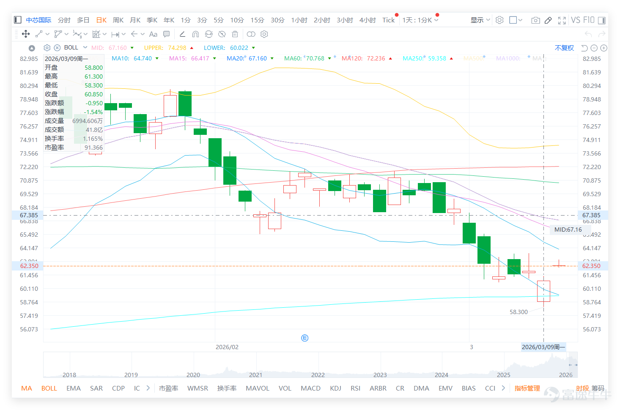The width and height of the screenshot is (620, 410).
Task: Switch to Tick chart tab
Action: [388, 20]
